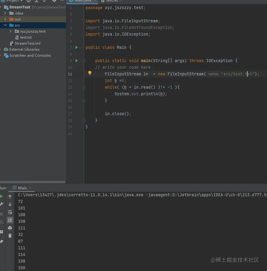The width and height of the screenshot is (267, 271).
Task: Expand the .idea folder
Action: [x=5, y=13]
